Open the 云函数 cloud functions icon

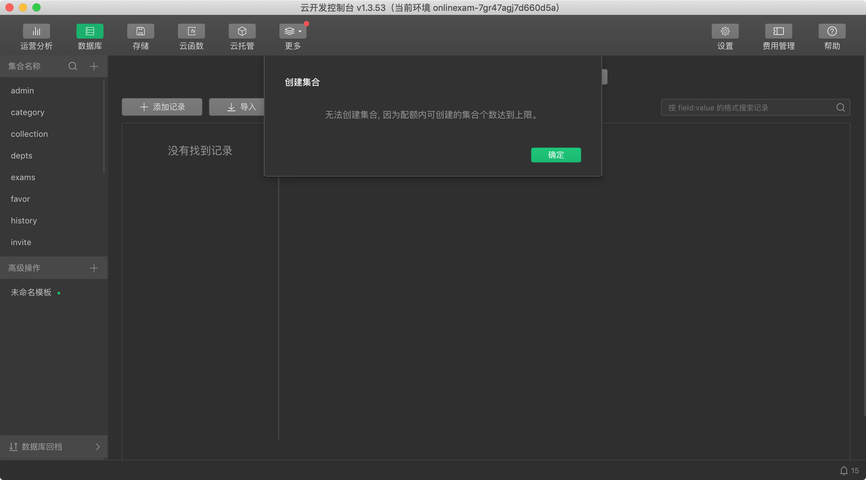coord(191,31)
